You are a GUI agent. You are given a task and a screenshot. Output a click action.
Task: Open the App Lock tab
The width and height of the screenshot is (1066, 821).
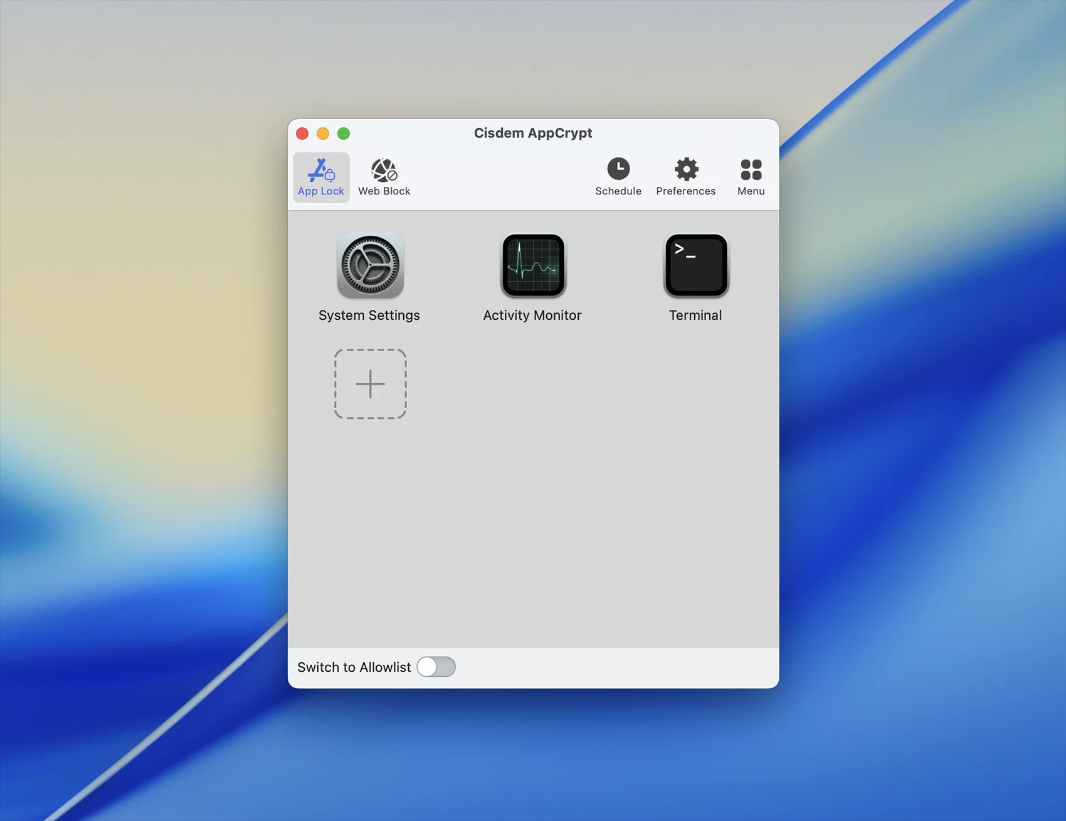click(321, 177)
